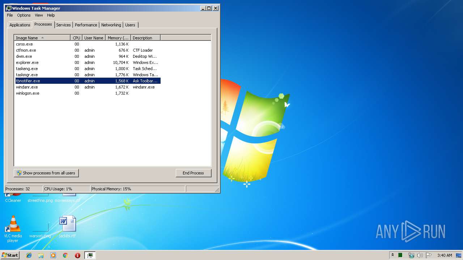Switch to the Applications tab
Screen dimensions: 463x260
click(20, 25)
